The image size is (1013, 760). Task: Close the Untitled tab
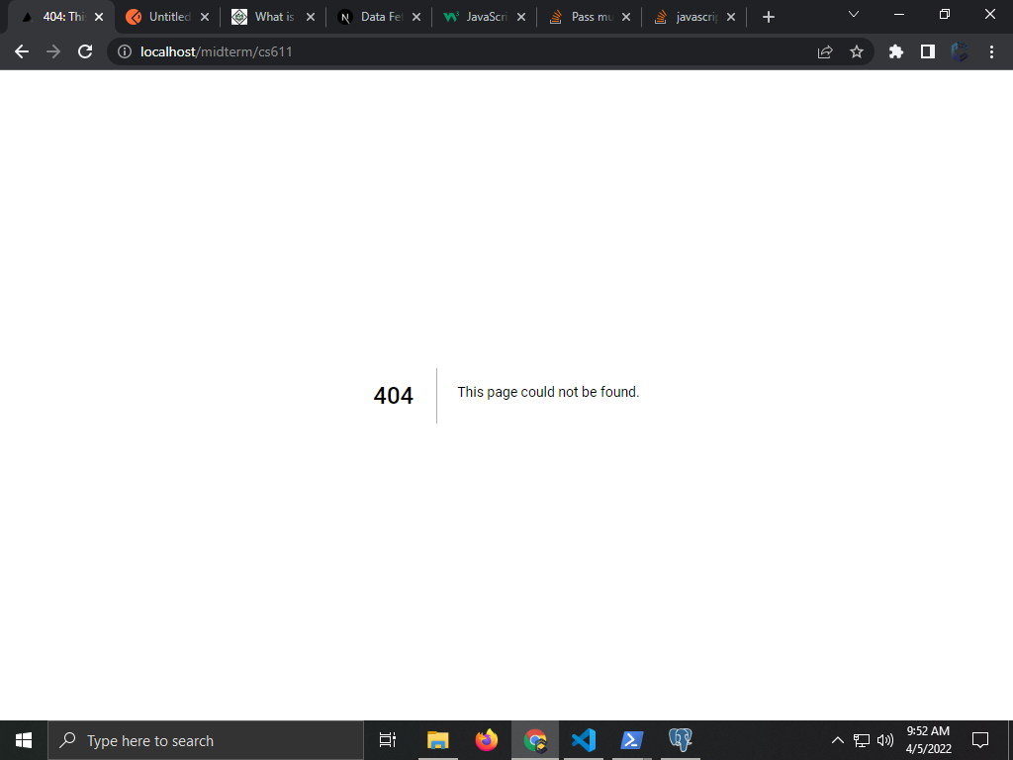click(205, 18)
